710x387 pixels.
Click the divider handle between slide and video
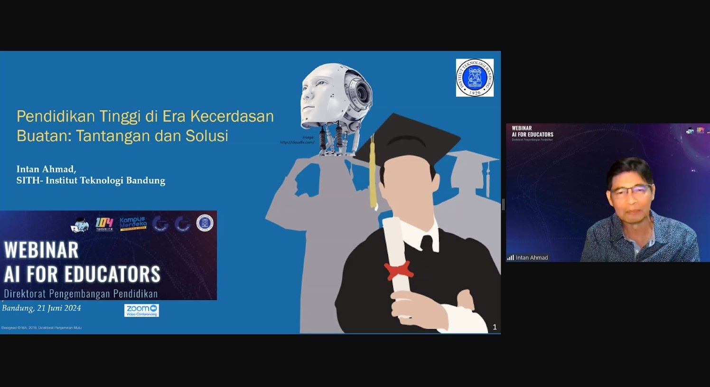[x=503, y=204]
